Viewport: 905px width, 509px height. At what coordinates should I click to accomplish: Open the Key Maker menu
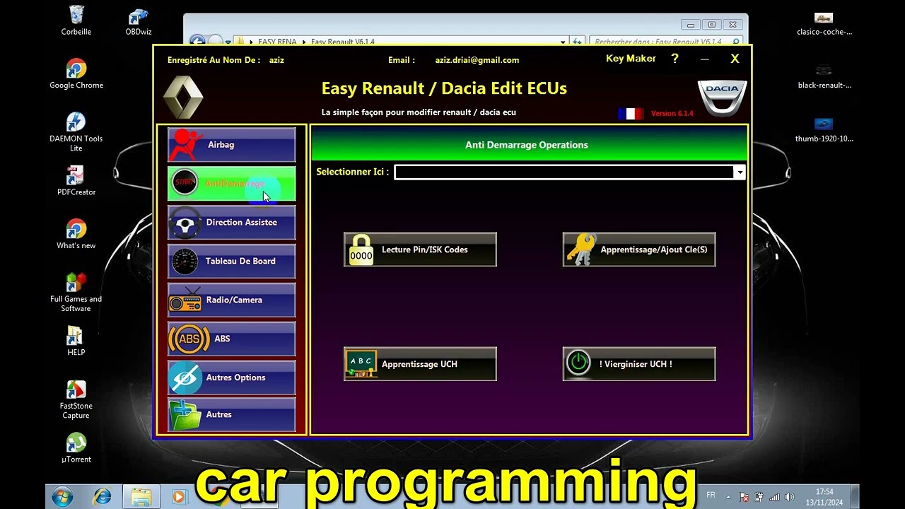[x=631, y=59]
